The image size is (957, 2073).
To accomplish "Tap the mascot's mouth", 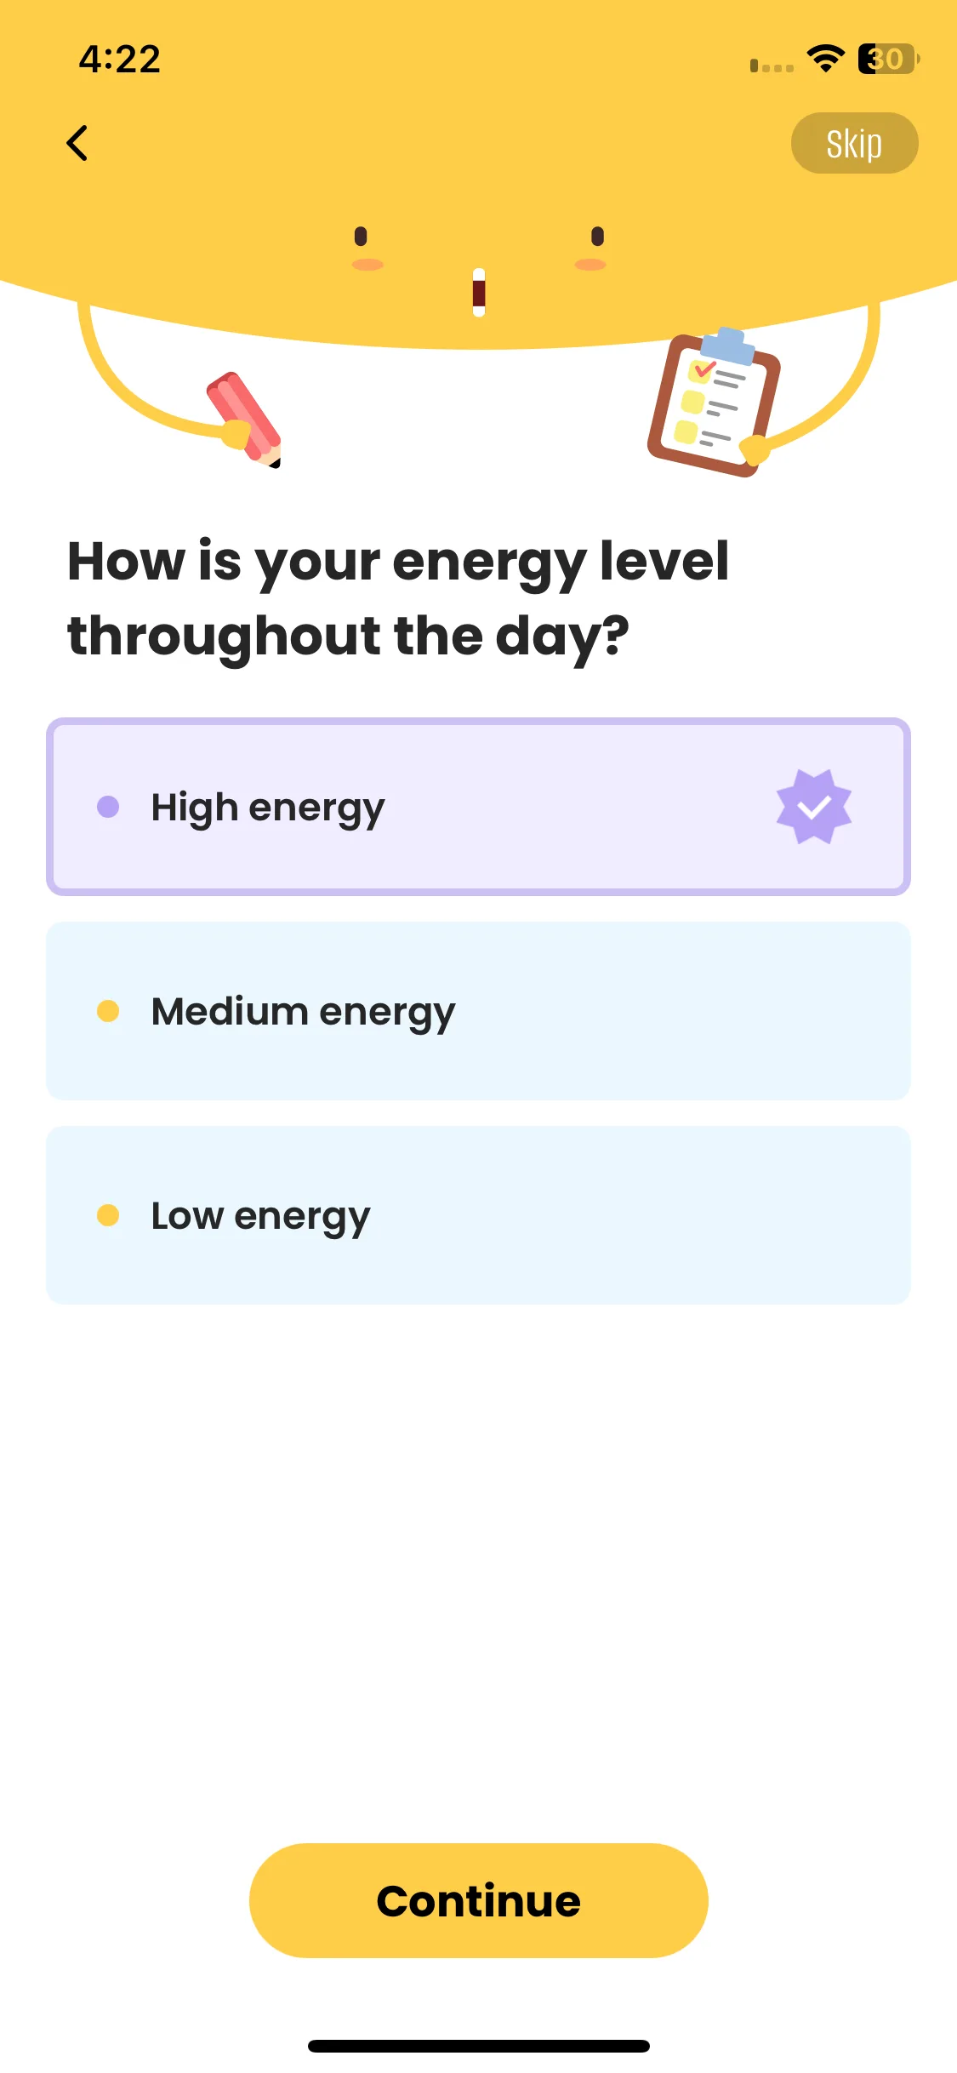I will pos(479,293).
